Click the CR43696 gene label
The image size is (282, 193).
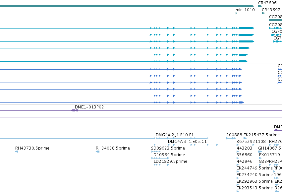point(267,3)
